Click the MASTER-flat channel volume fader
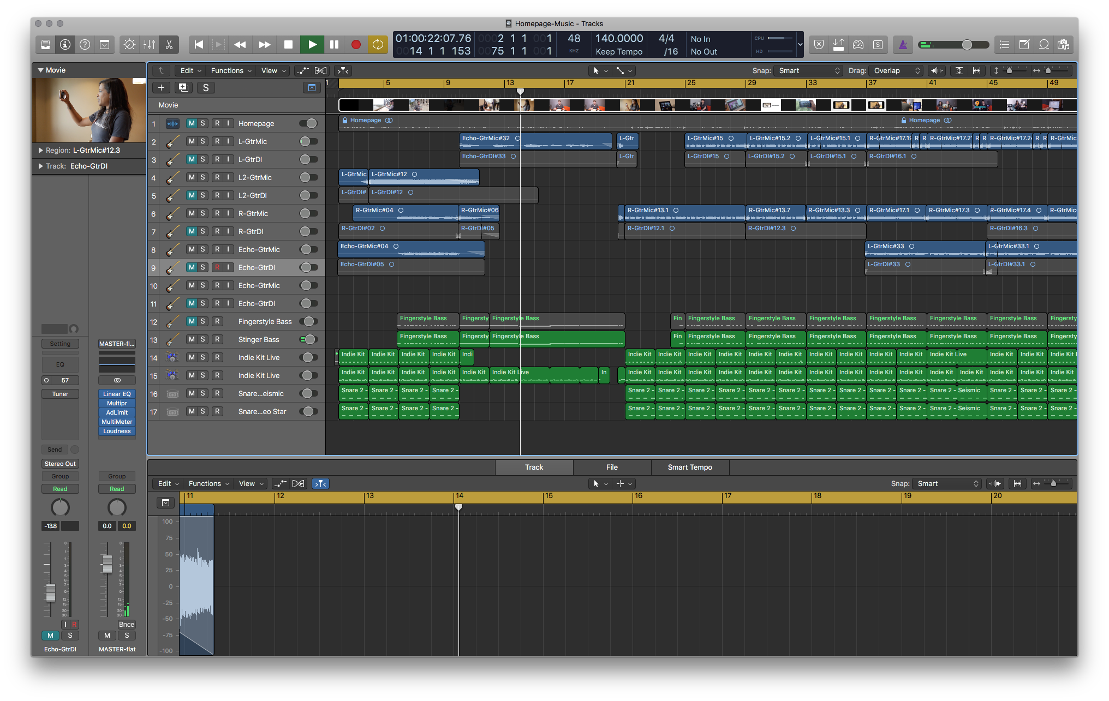The image size is (1109, 701). (x=108, y=565)
